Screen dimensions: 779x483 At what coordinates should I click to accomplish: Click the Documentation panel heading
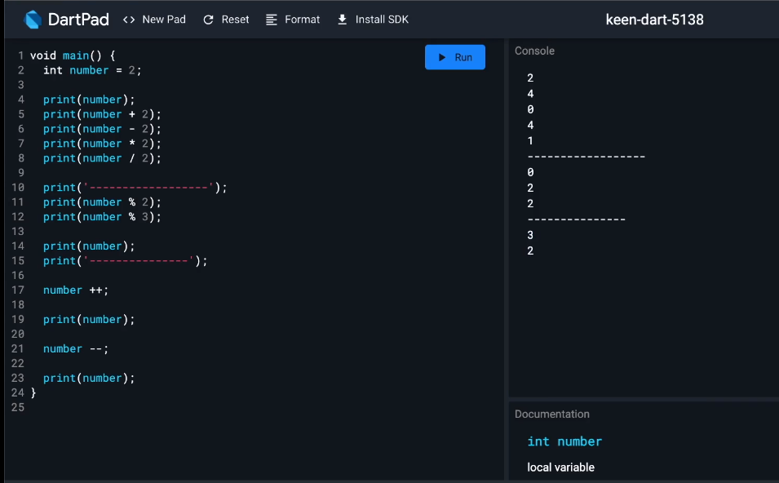[x=552, y=414]
